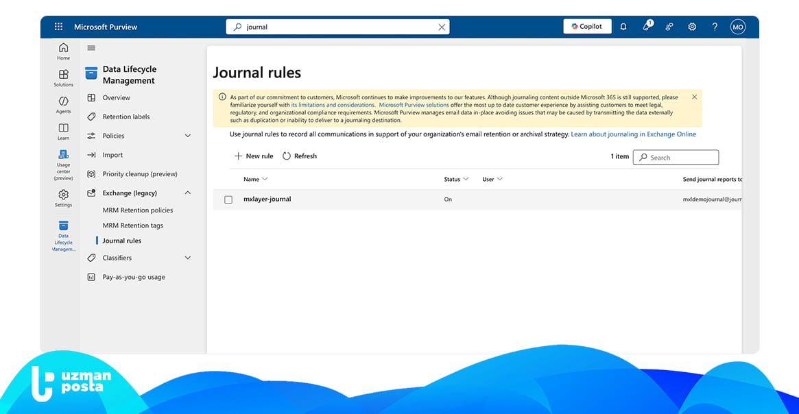Select the mxlayer-journal rule checkbox

click(228, 199)
